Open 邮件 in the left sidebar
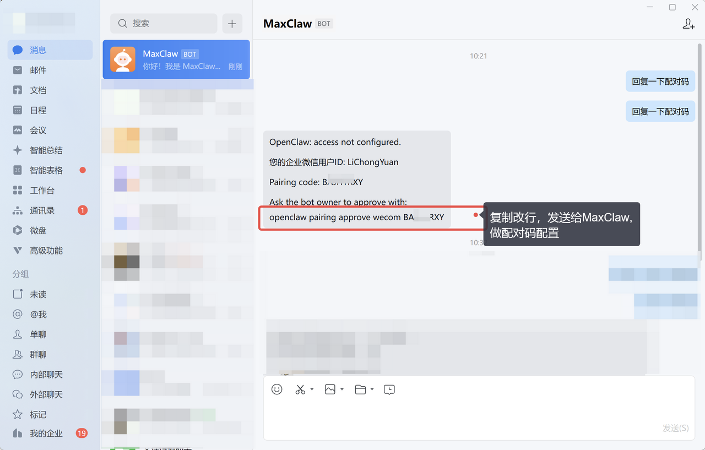This screenshot has height=450, width=705. coord(38,70)
